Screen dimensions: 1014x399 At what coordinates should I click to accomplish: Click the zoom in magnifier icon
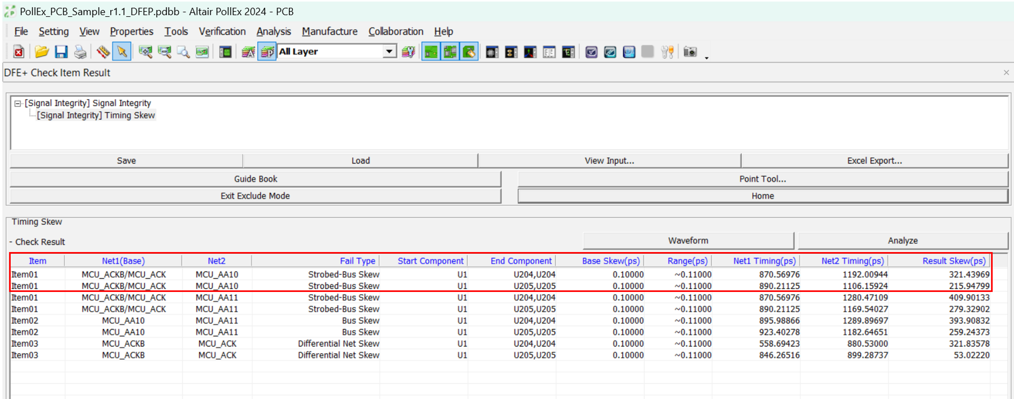point(145,52)
